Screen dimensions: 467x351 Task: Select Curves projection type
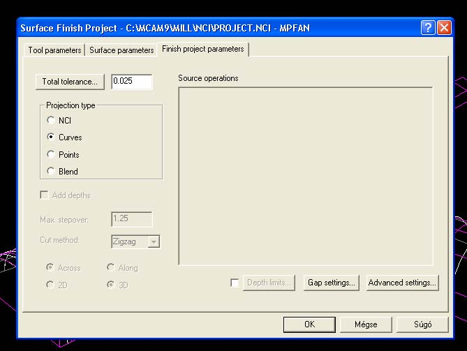pyautogui.click(x=51, y=137)
